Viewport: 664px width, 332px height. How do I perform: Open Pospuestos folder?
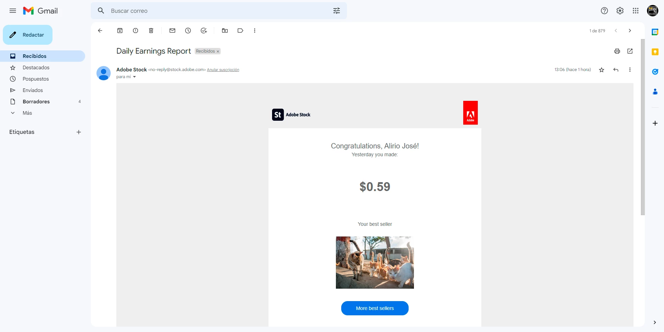(43, 79)
